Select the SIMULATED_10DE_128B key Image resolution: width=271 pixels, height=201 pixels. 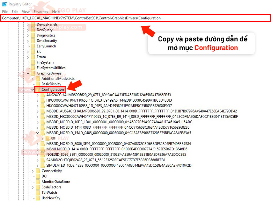119,165
